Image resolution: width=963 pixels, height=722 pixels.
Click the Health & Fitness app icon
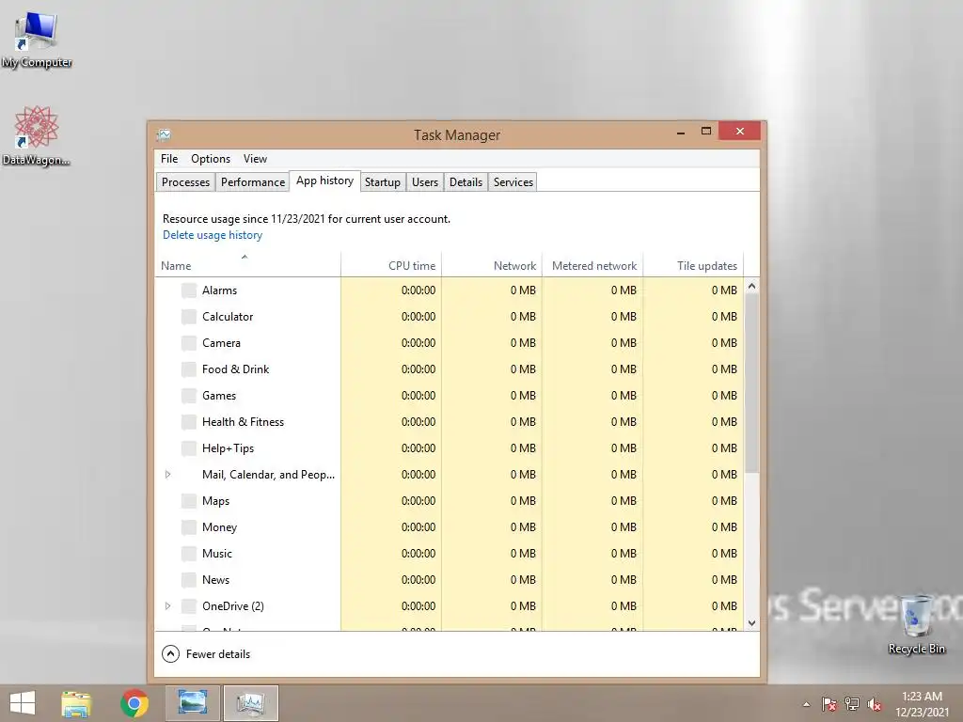pyautogui.click(x=189, y=422)
